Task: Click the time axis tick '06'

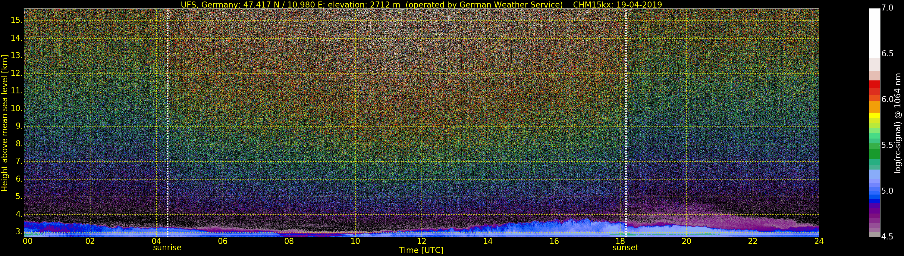Action: tap(223, 241)
